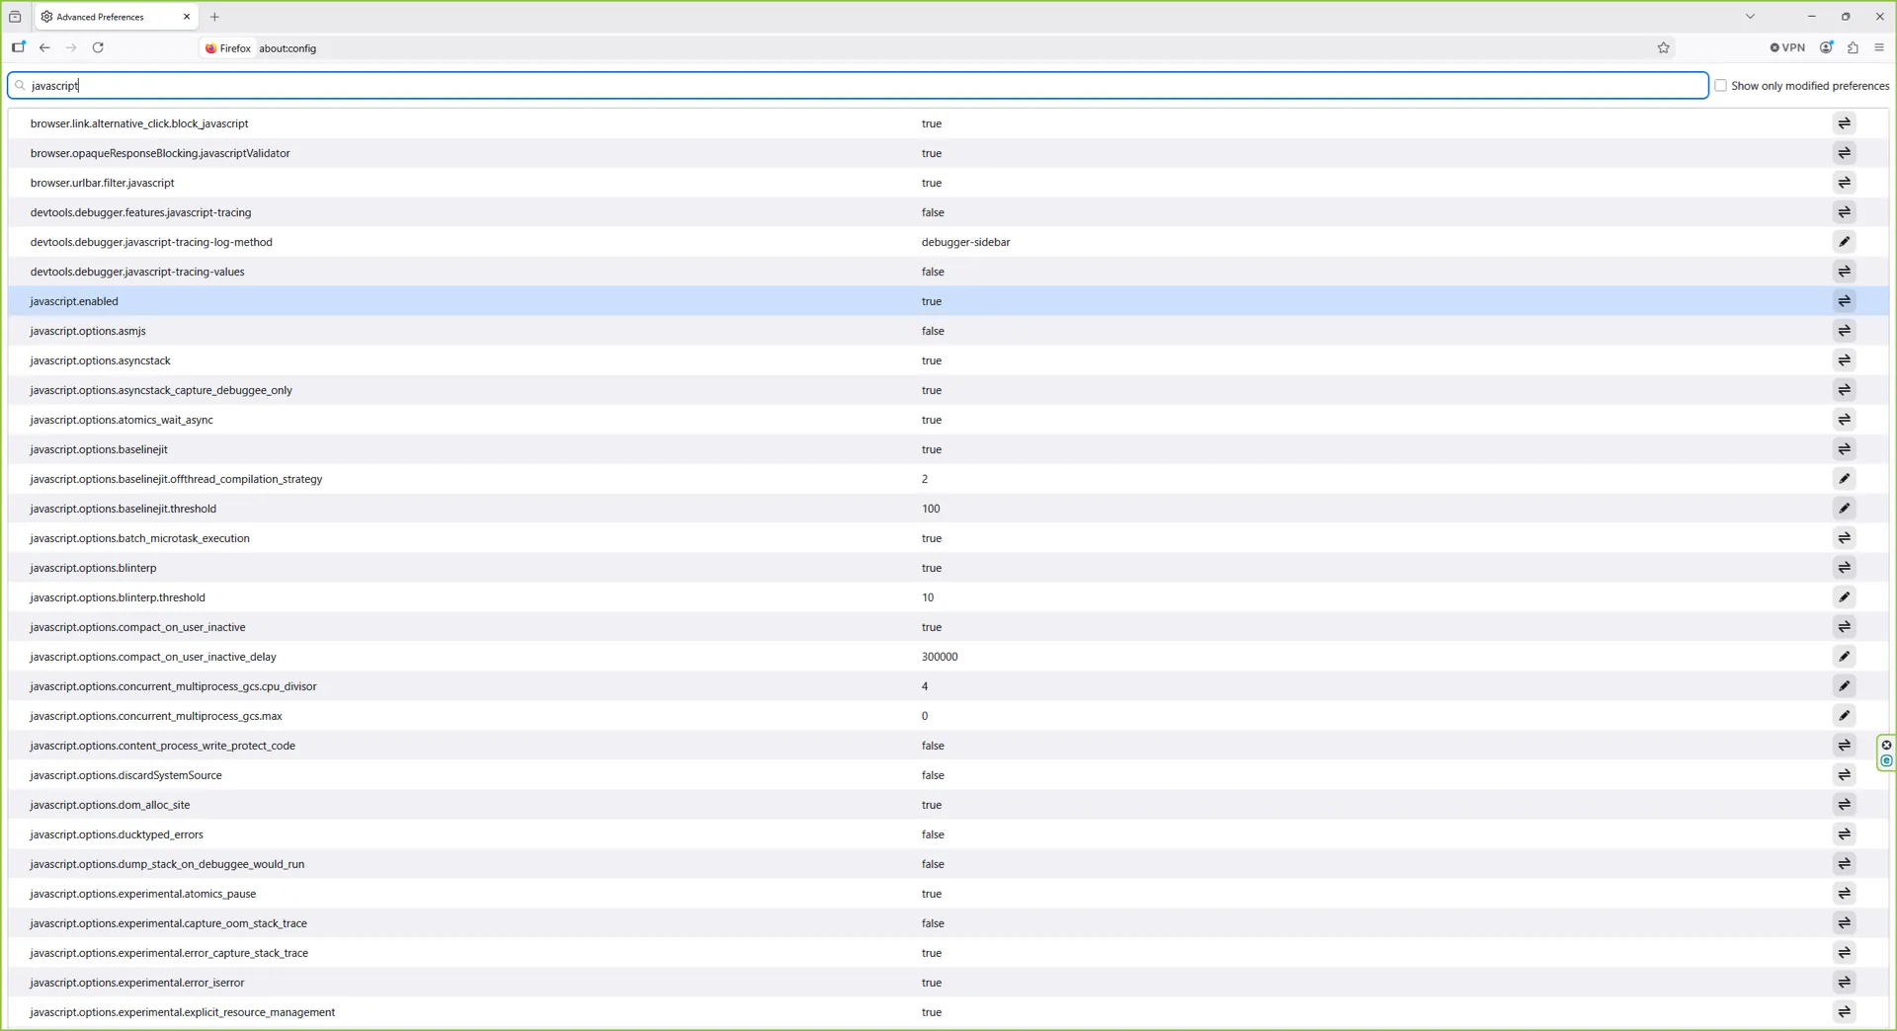Toggle the javascript.enabled preference value
The width and height of the screenshot is (1897, 1031).
point(1844,301)
